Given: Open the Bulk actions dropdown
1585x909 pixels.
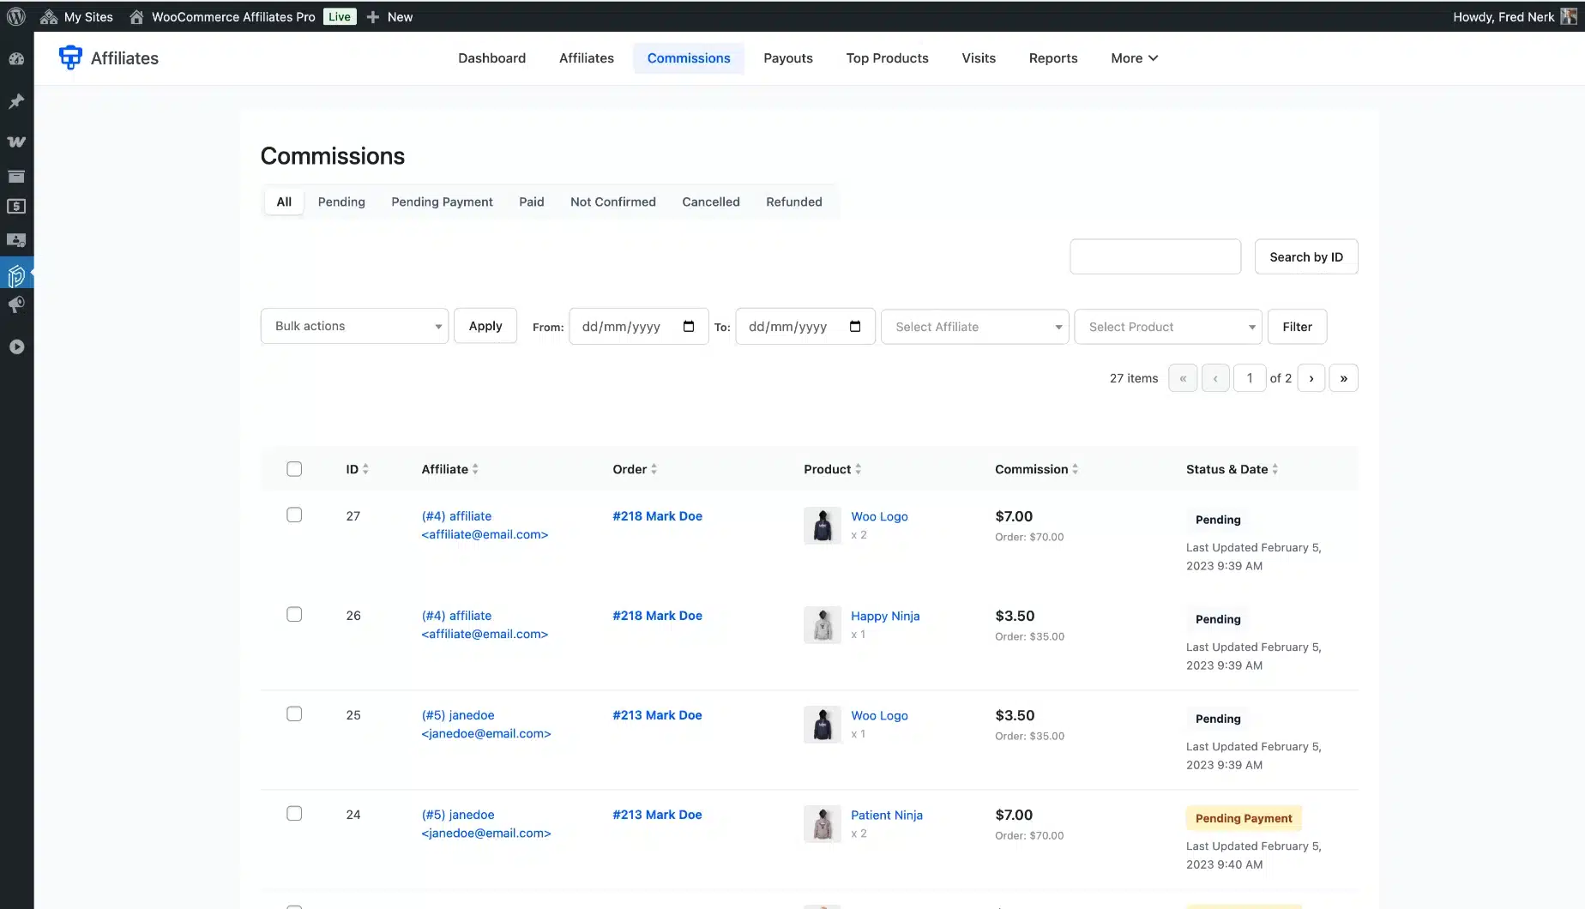Looking at the screenshot, I should click(x=354, y=326).
